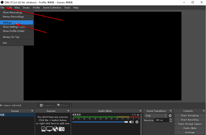Adjust the desktop audio volume slider
This screenshot has height=135, width=206.
pyautogui.click(x=100, y=122)
